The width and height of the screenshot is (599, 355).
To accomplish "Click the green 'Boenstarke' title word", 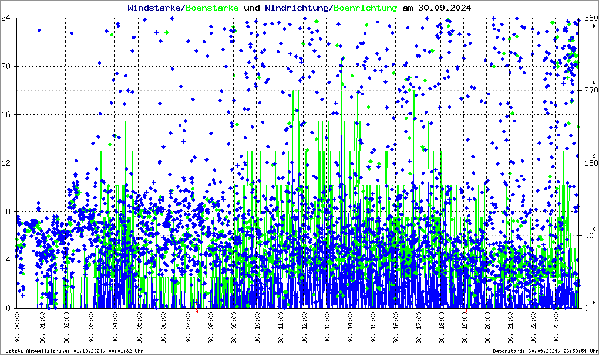I will tap(213, 8).
